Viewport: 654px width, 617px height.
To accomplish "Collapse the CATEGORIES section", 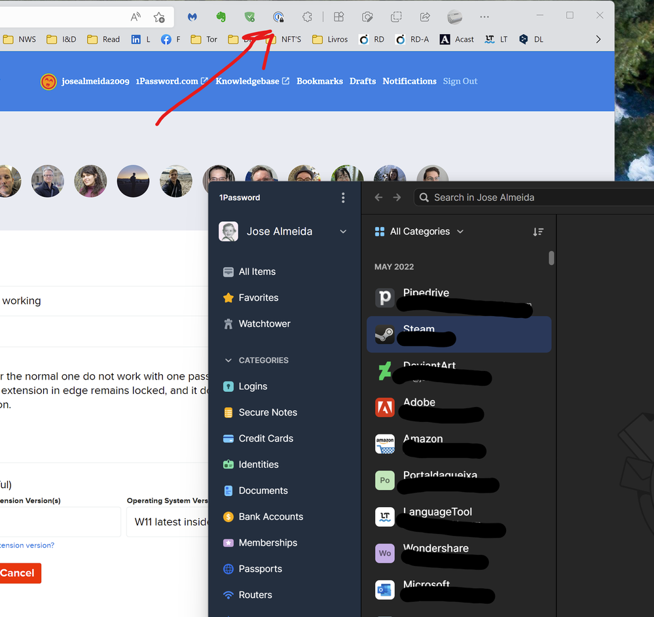I will (x=228, y=361).
